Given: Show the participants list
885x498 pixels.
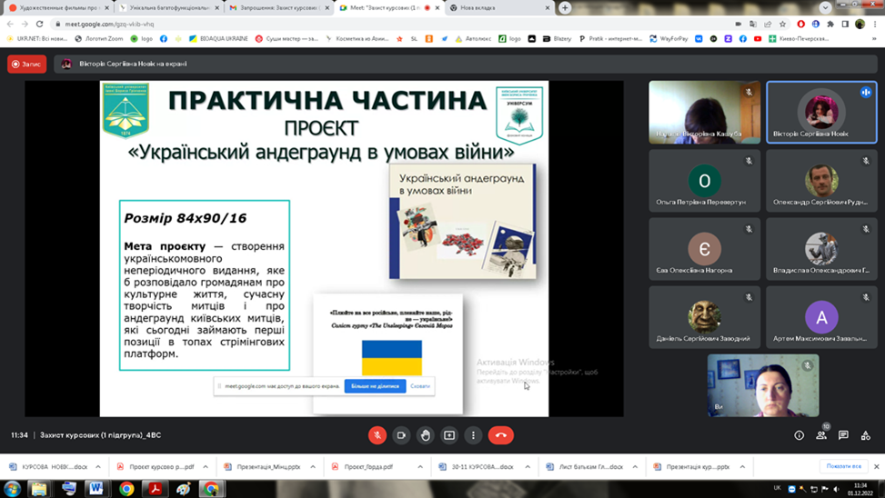Looking at the screenshot, I should click(x=821, y=435).
